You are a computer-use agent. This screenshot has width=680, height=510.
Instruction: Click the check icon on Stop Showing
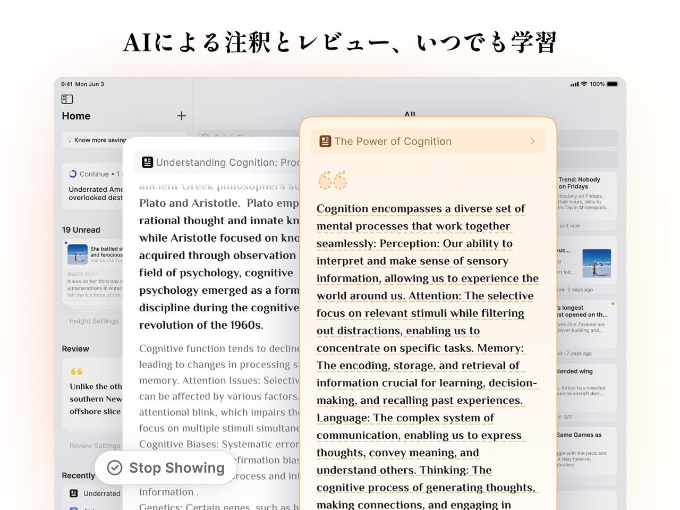pyautogui.click(x=115, y=467)
